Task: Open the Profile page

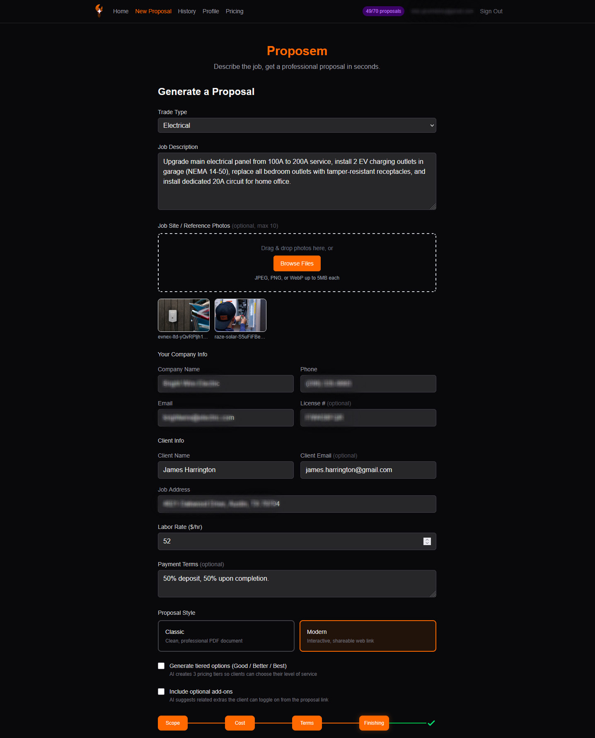Action: point(211,11)
